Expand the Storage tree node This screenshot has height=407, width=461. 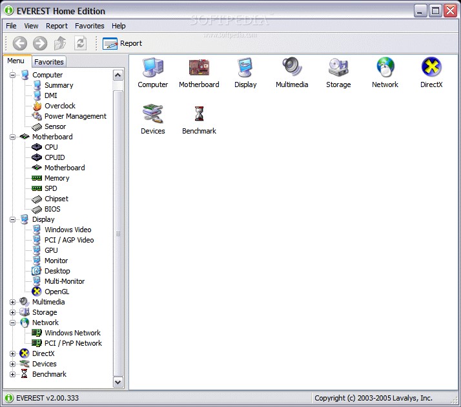pos(12,312)
